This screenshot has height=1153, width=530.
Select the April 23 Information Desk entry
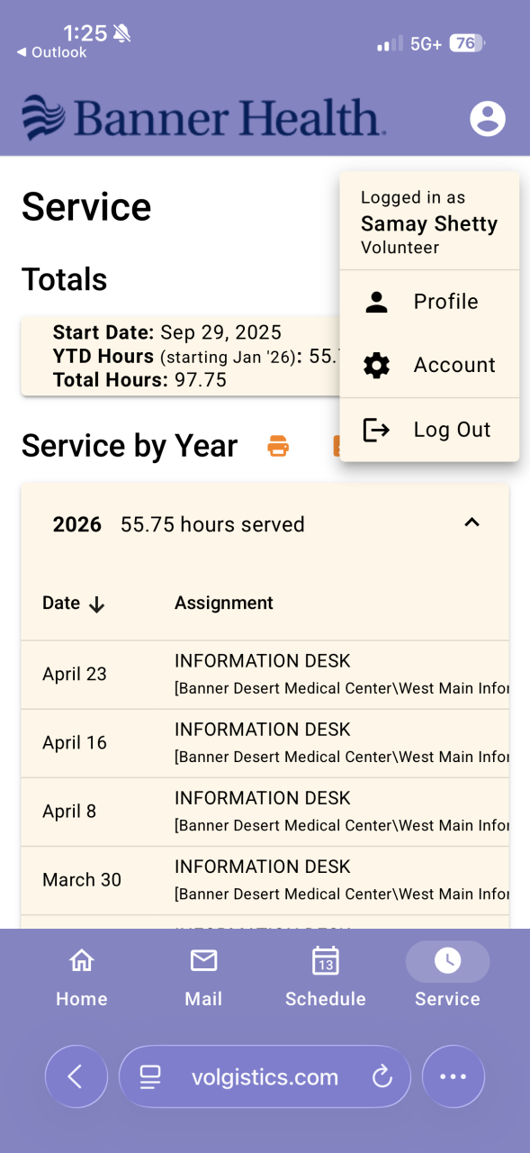click(265, 675)
